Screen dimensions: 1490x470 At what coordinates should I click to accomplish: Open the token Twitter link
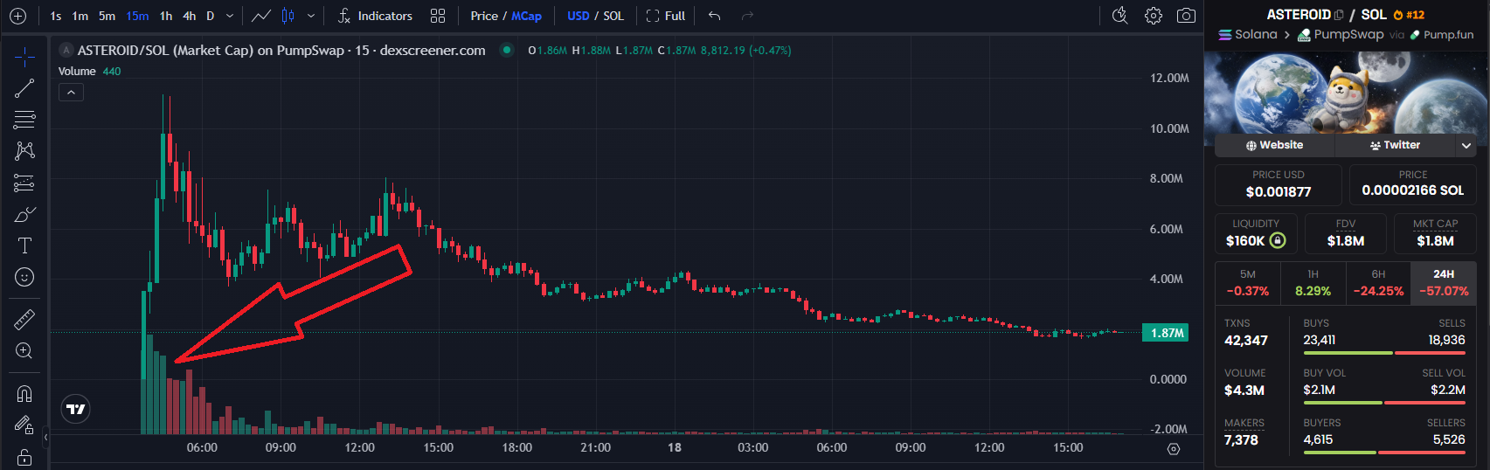point(1395,145)
